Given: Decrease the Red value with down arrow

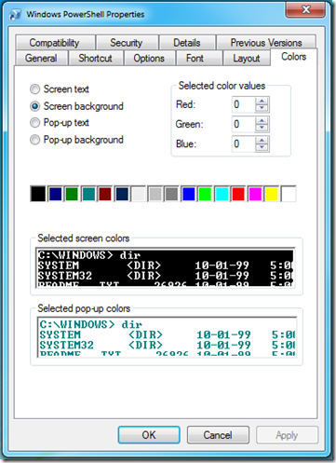Looking at the screenshot, I should (262, 108).
